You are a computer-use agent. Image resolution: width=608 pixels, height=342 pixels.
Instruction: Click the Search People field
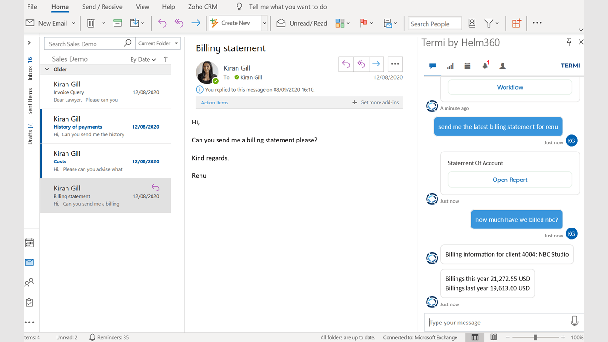[435, 23]
